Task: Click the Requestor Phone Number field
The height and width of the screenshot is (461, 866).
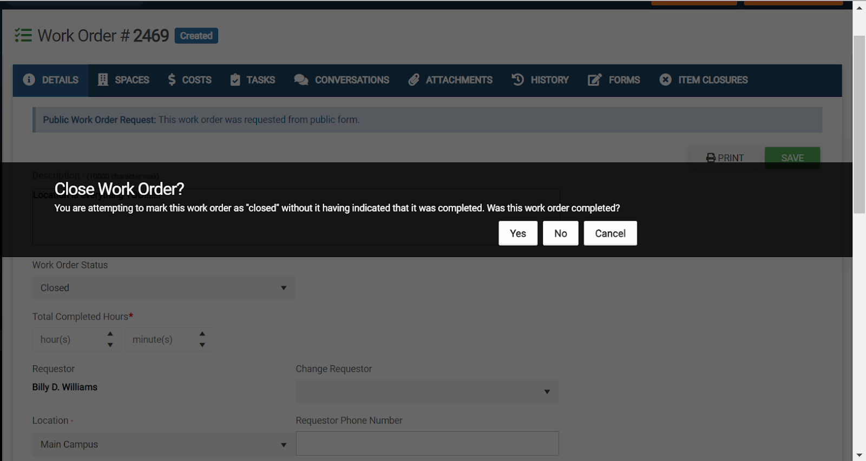Action: pos(427,444)
